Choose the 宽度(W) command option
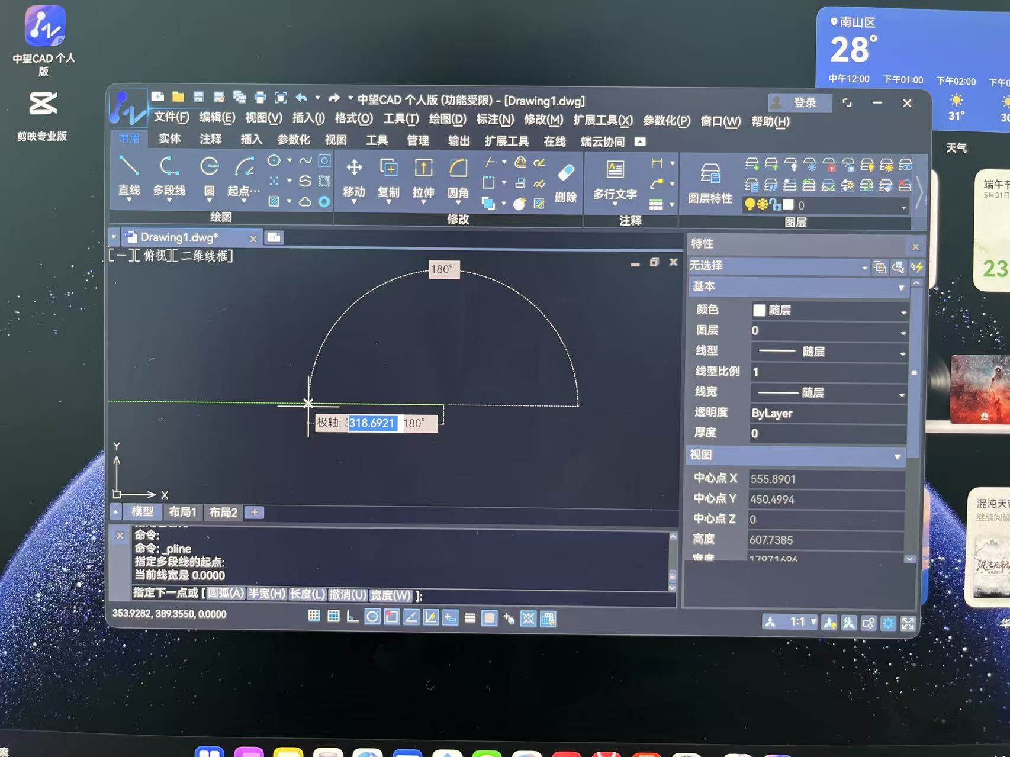 [391, 595]
